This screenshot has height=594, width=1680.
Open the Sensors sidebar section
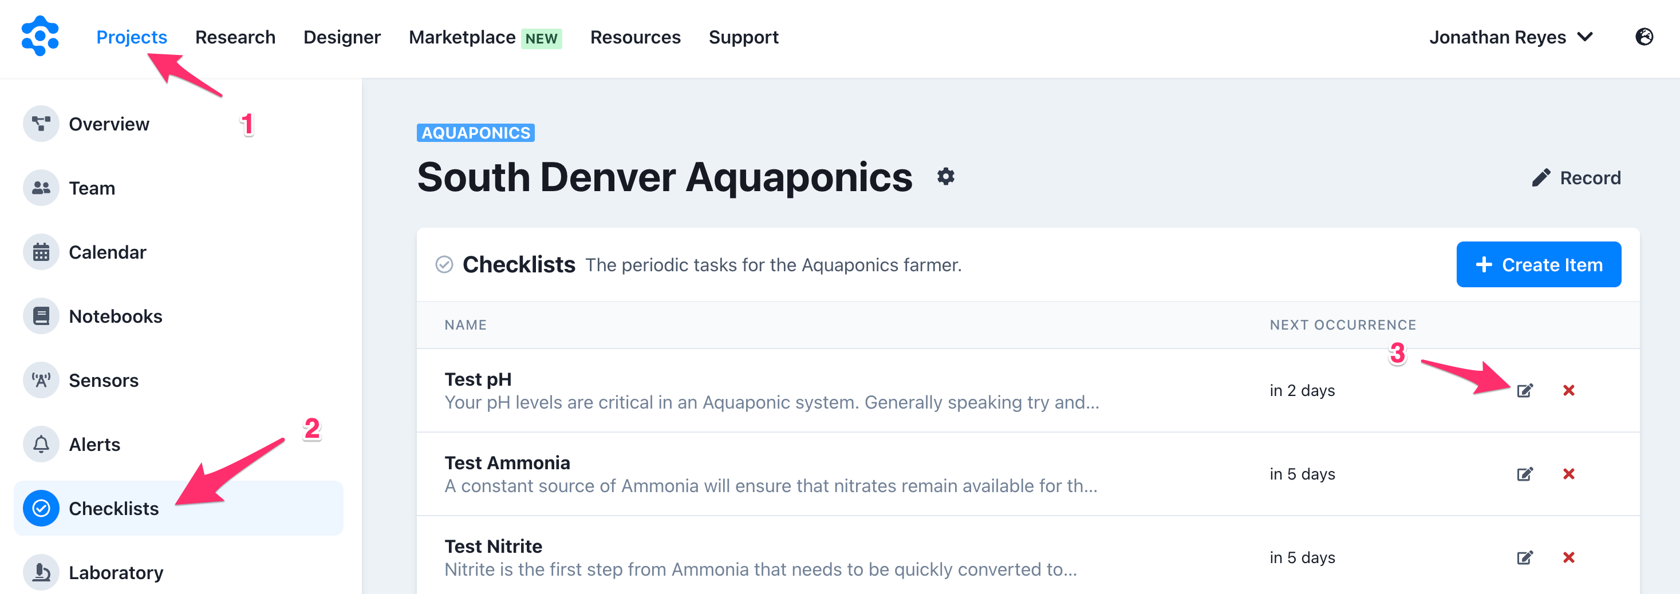pyautogui.click(x=103, y=380)
